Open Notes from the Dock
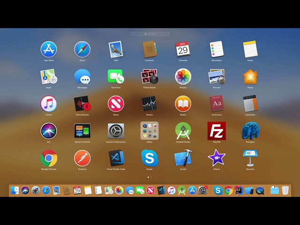The width and height of the screenshot is (300, 225). (88, 190)
